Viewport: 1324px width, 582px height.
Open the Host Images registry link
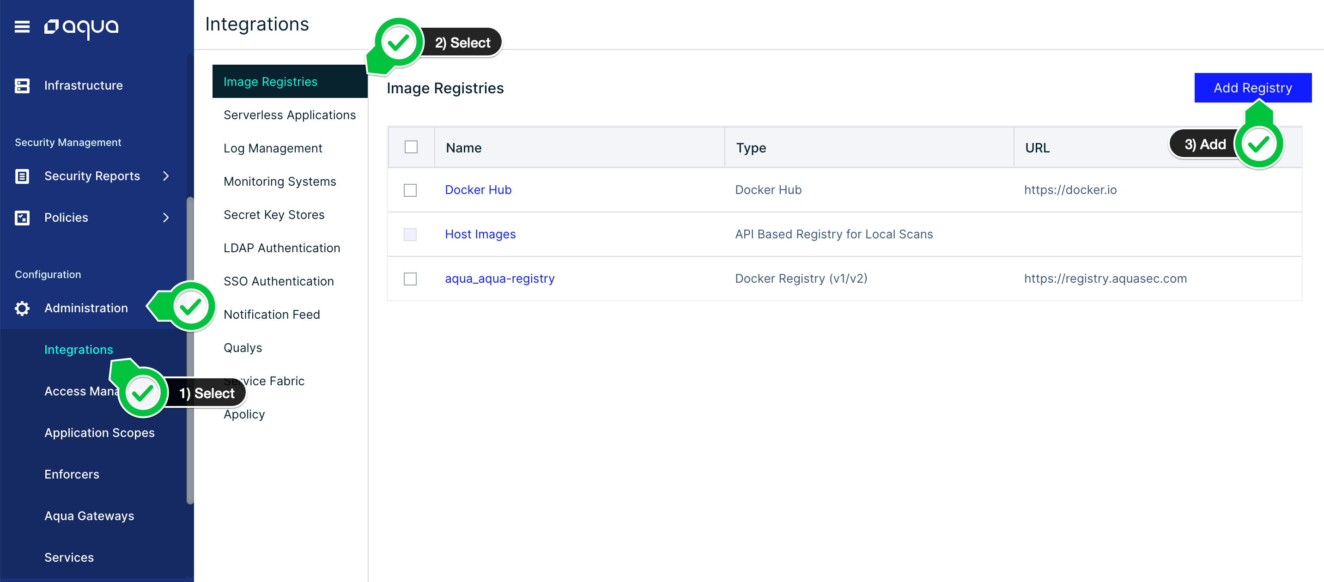(x=480, y=234)
